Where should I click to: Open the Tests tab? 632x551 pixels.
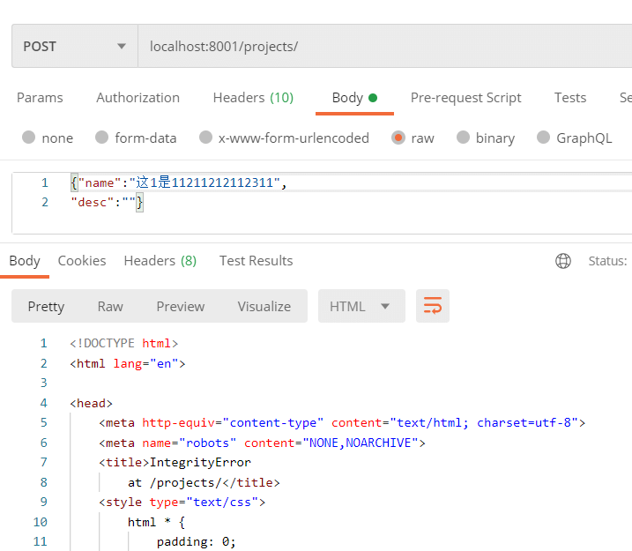point(570,98)
